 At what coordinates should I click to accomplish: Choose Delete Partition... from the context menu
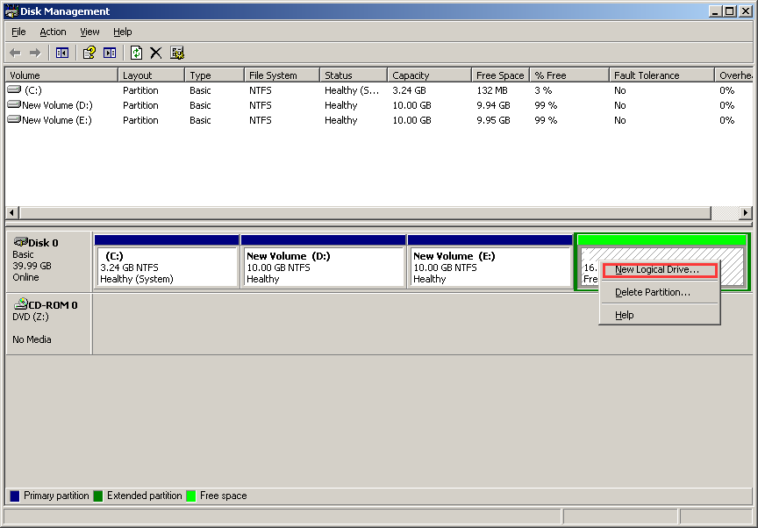660,292
